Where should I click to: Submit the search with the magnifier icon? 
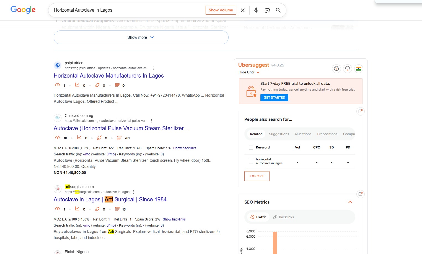click(x=278, y=10)
